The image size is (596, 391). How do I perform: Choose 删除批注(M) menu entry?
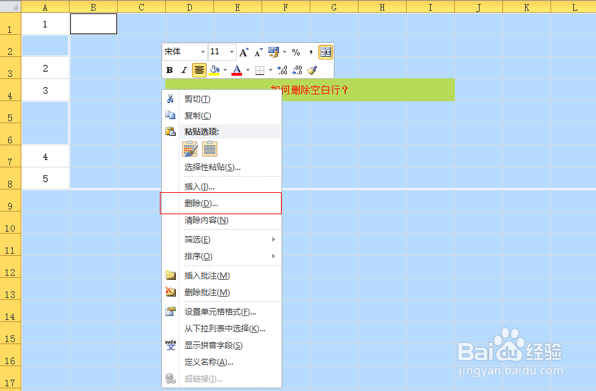221,292
